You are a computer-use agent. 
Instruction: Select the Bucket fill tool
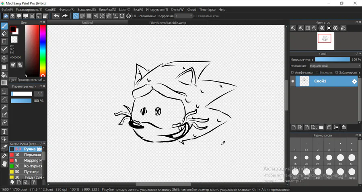pyautogui.click(x=4, y=75)
